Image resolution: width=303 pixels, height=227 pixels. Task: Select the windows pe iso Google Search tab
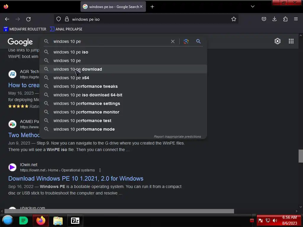[x=113, y=7]
